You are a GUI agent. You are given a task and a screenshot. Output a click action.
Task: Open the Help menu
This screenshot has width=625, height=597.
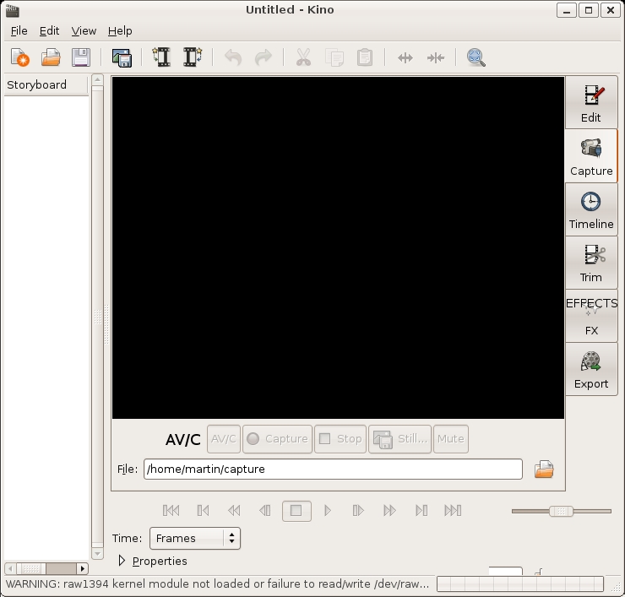(120, 30)
